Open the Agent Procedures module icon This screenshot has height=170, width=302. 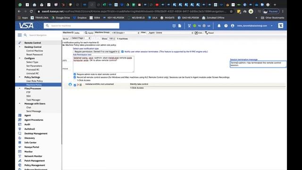click(x=20, y=120)
